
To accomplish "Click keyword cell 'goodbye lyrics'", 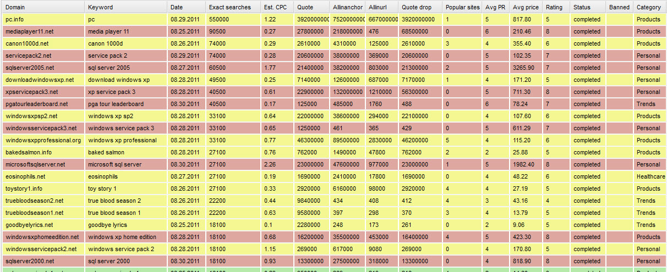I will [126, 225].
